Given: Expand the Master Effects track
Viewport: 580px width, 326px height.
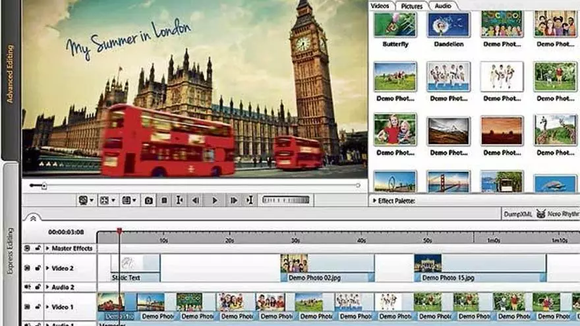Looking at the screenshot, I should [47, 249].
